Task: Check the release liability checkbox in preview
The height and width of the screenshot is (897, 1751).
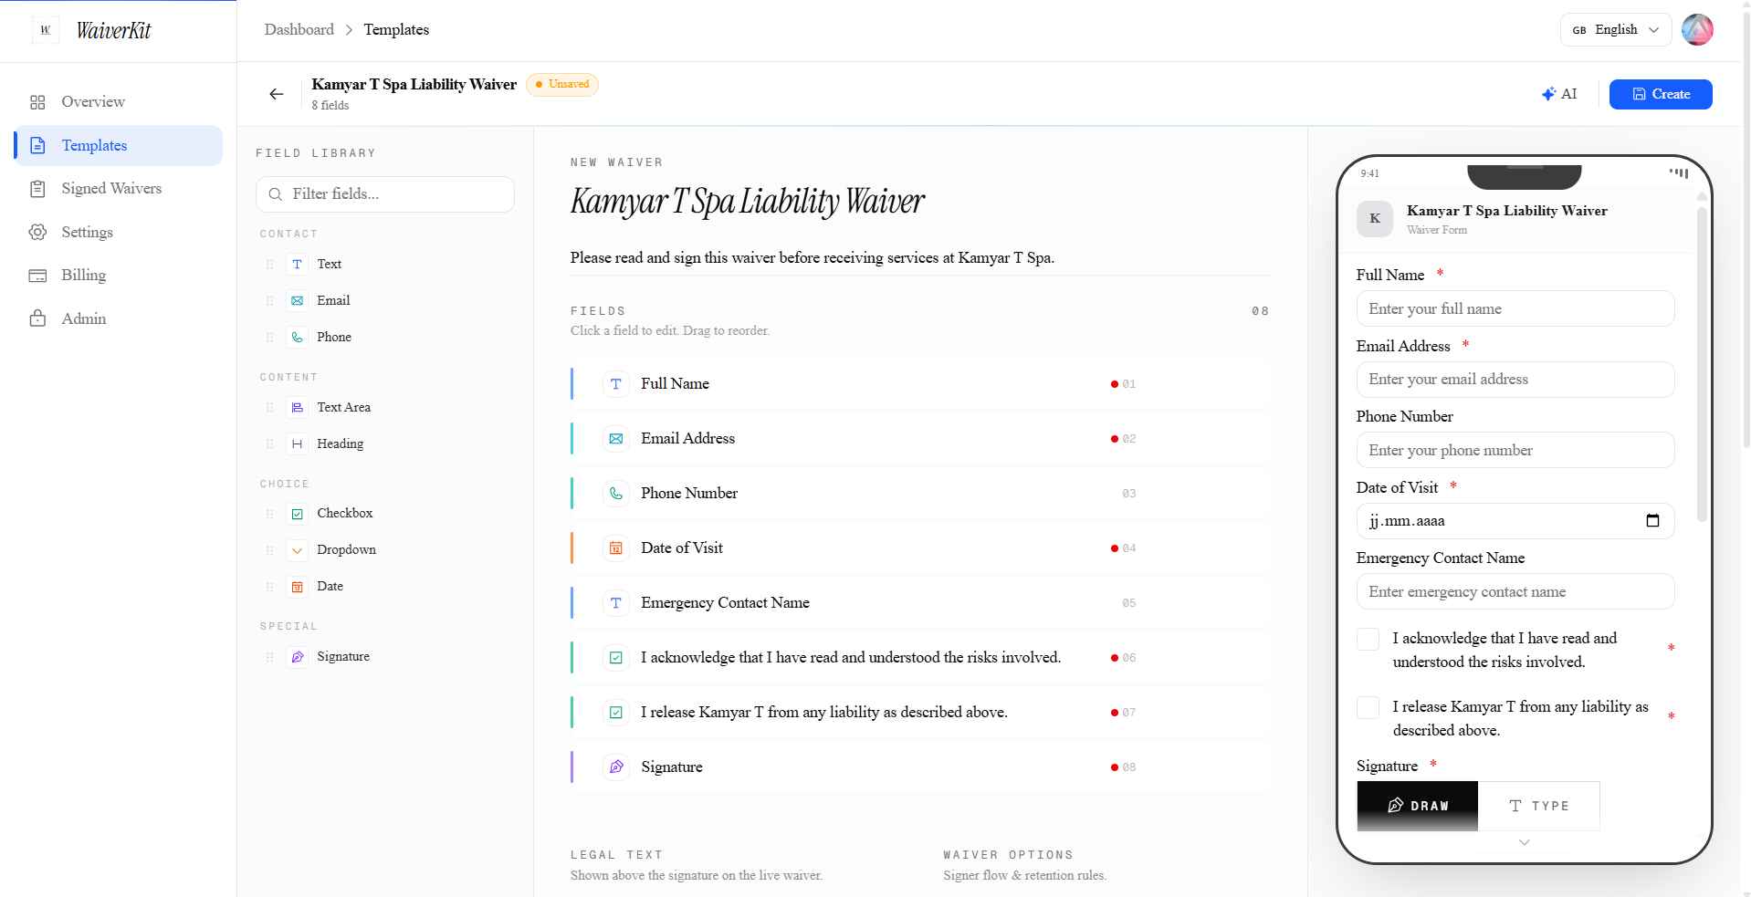Action: (1368, 708)
